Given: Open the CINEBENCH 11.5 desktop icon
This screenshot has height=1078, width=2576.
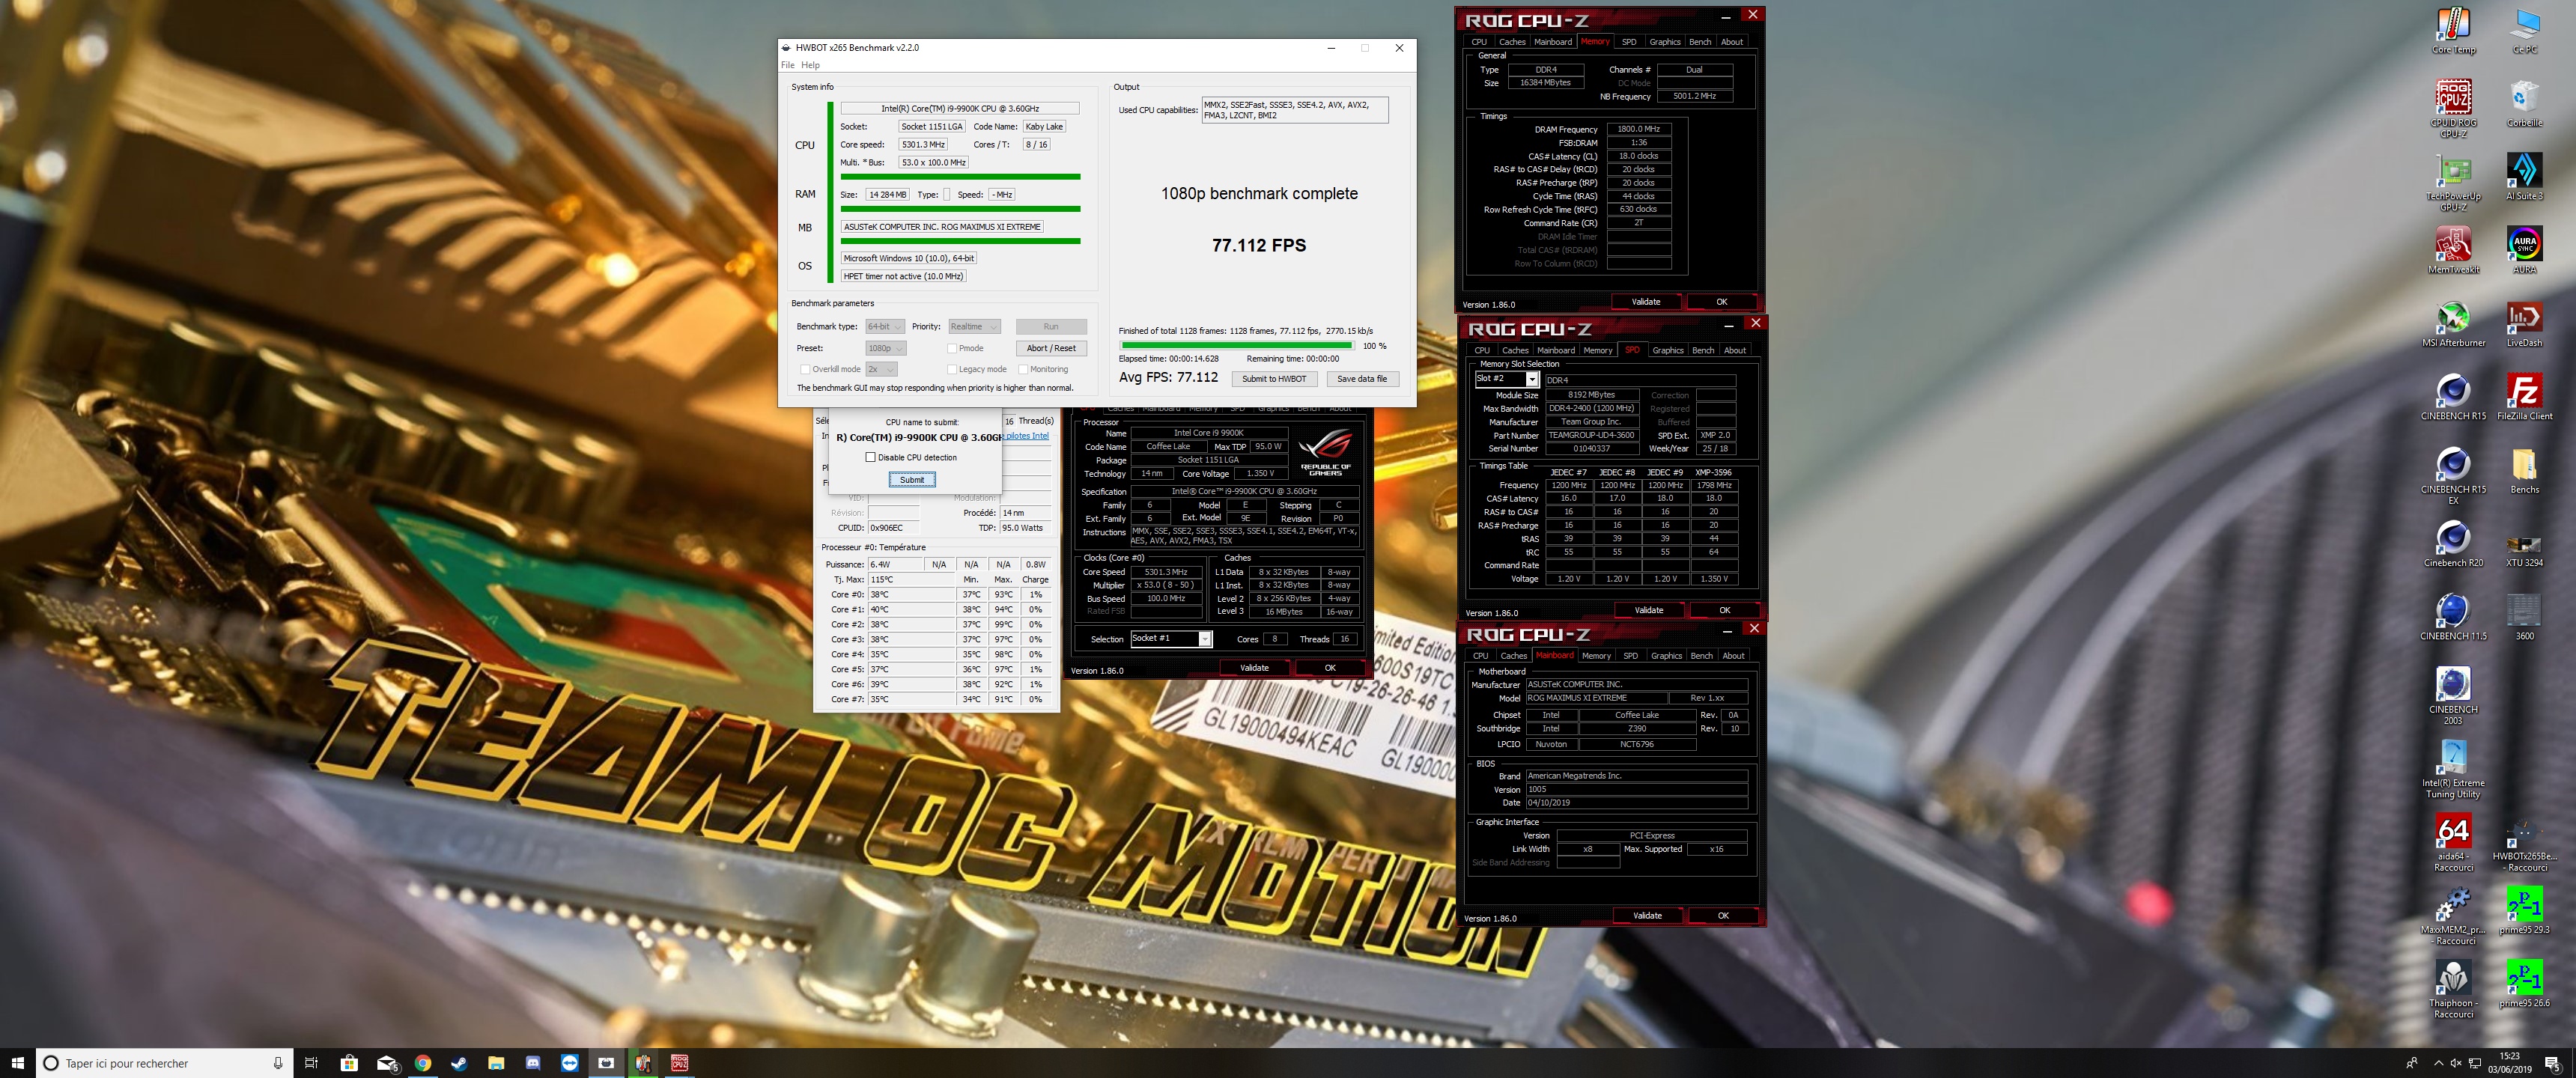Looking at the screenshot, I should 2453,617.
